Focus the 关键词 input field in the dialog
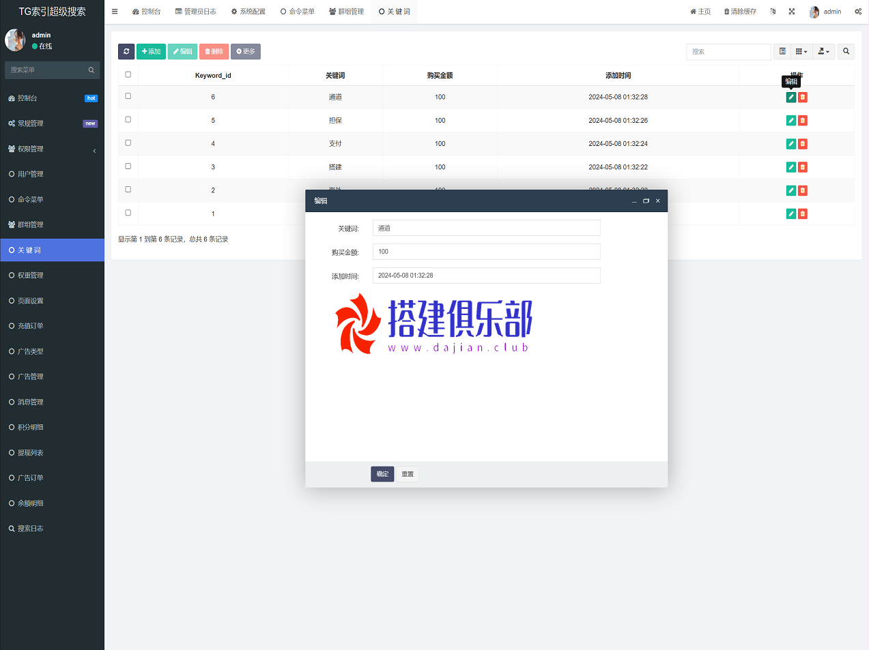This screenshot has width=869, height=650. point(487,228)
